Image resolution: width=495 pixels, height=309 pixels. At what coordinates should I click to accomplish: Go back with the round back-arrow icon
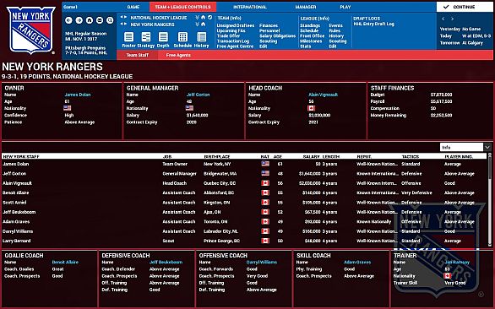(x=68, y=20)
